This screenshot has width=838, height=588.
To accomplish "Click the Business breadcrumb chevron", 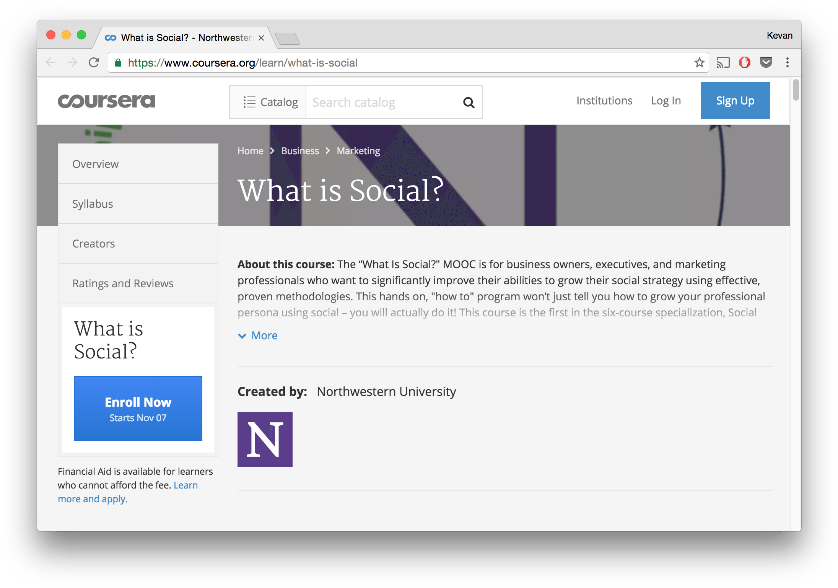I will point(327,151).
